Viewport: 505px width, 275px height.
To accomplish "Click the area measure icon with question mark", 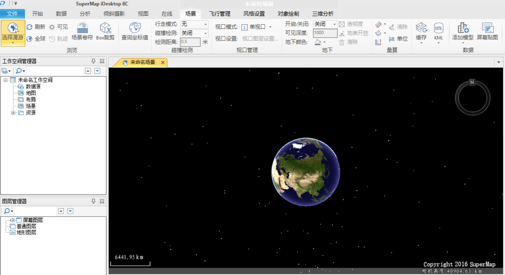I will pos(378,33).
